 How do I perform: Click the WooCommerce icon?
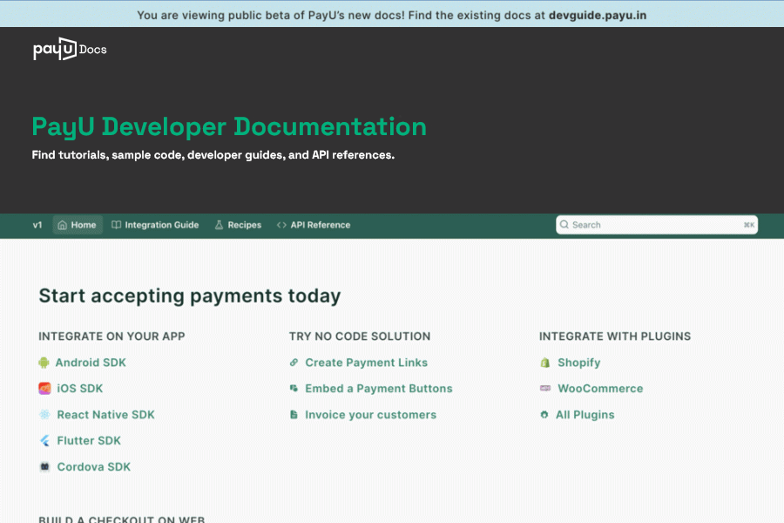pyautogui.click(x=545, y=389)
